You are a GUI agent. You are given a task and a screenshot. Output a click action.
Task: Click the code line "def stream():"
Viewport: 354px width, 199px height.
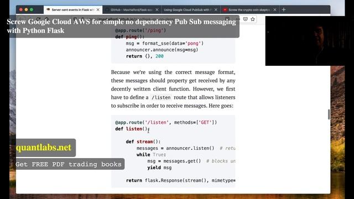click(143, 142)
